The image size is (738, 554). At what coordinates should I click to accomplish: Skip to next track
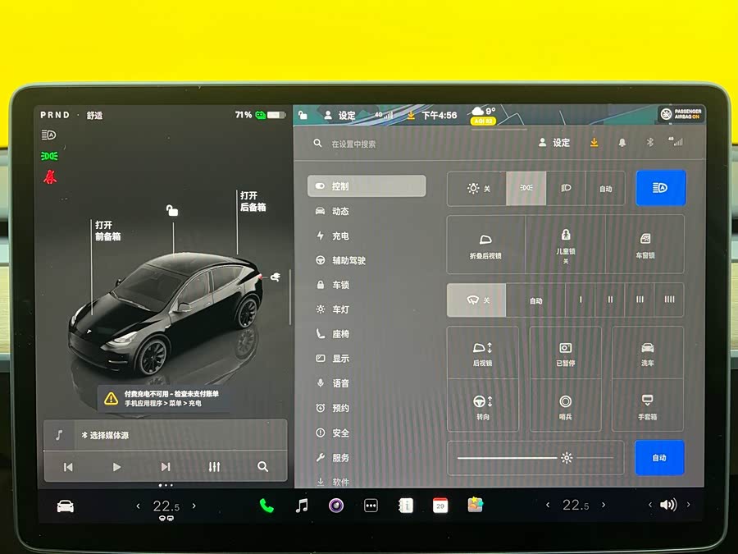pos(166,467)
